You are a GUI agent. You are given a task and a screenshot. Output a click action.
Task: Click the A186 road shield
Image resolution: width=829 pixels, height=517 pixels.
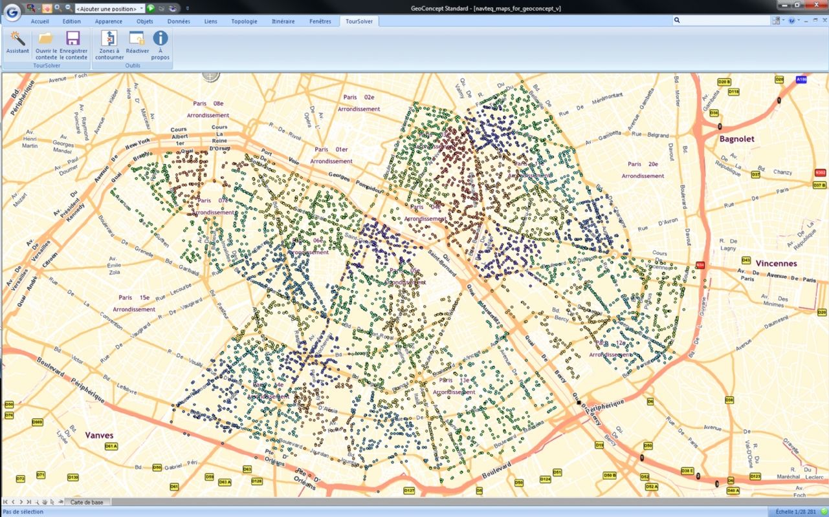tap(801, 79)
